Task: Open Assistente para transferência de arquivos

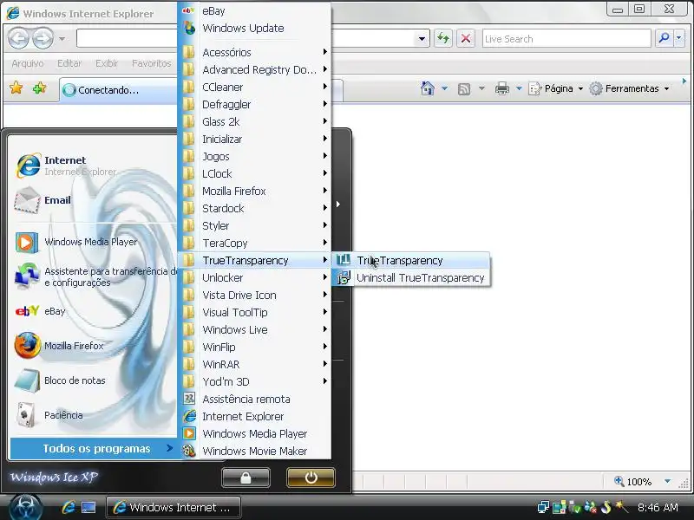Action: [x=93, y=276]
